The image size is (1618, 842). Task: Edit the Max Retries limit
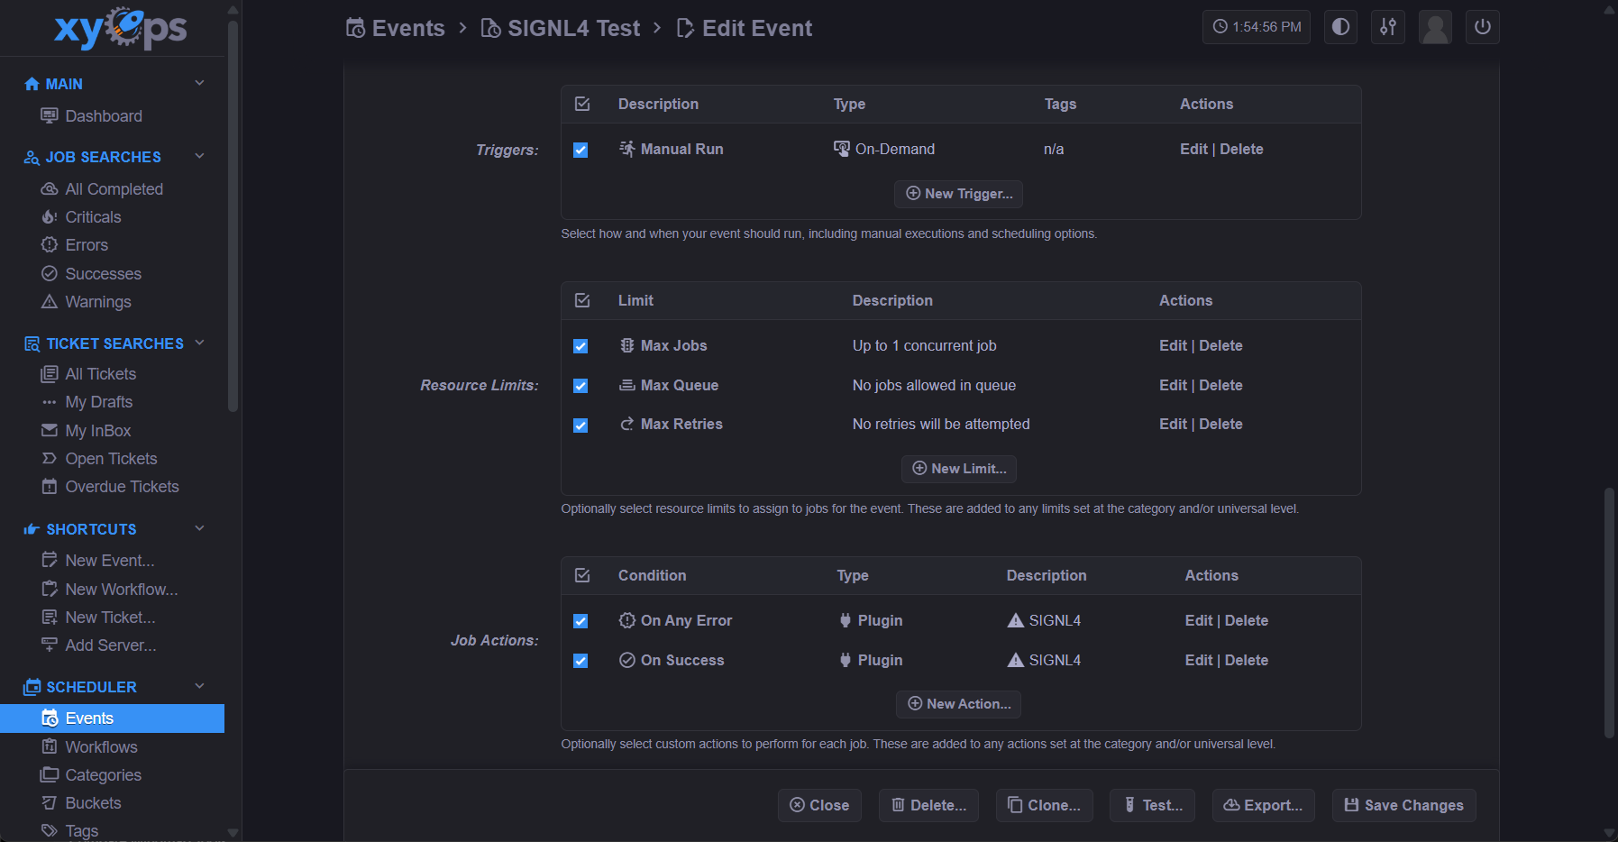point(1173,425)
